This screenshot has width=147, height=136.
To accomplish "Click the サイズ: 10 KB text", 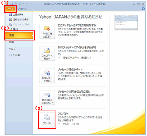I will tap(71, 124).
